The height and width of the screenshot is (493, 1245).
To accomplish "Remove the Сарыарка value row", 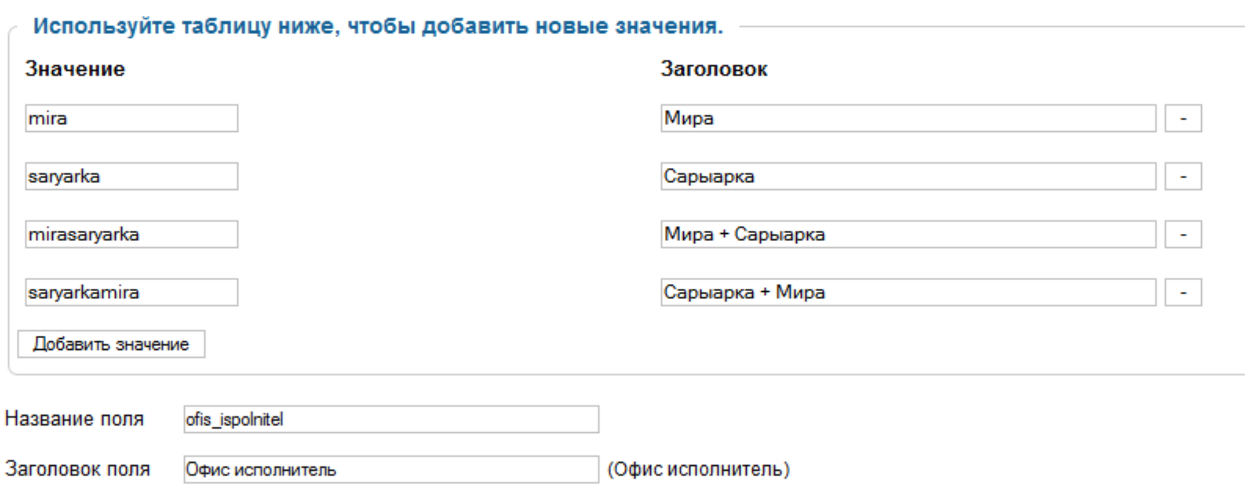I will click(1182, 176).
